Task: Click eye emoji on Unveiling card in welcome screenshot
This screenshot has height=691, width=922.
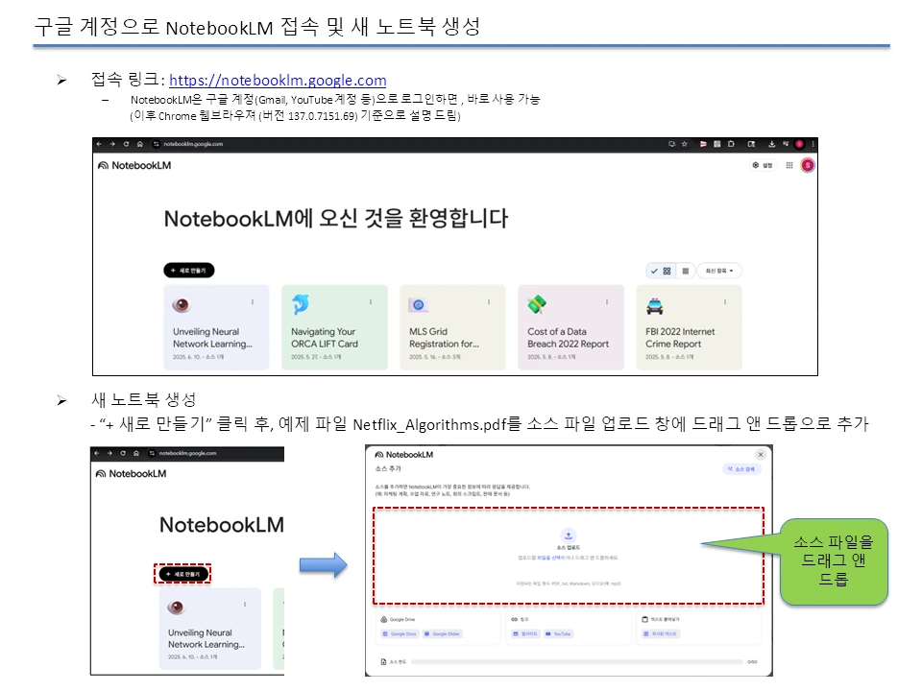Action: click(182, 305)
